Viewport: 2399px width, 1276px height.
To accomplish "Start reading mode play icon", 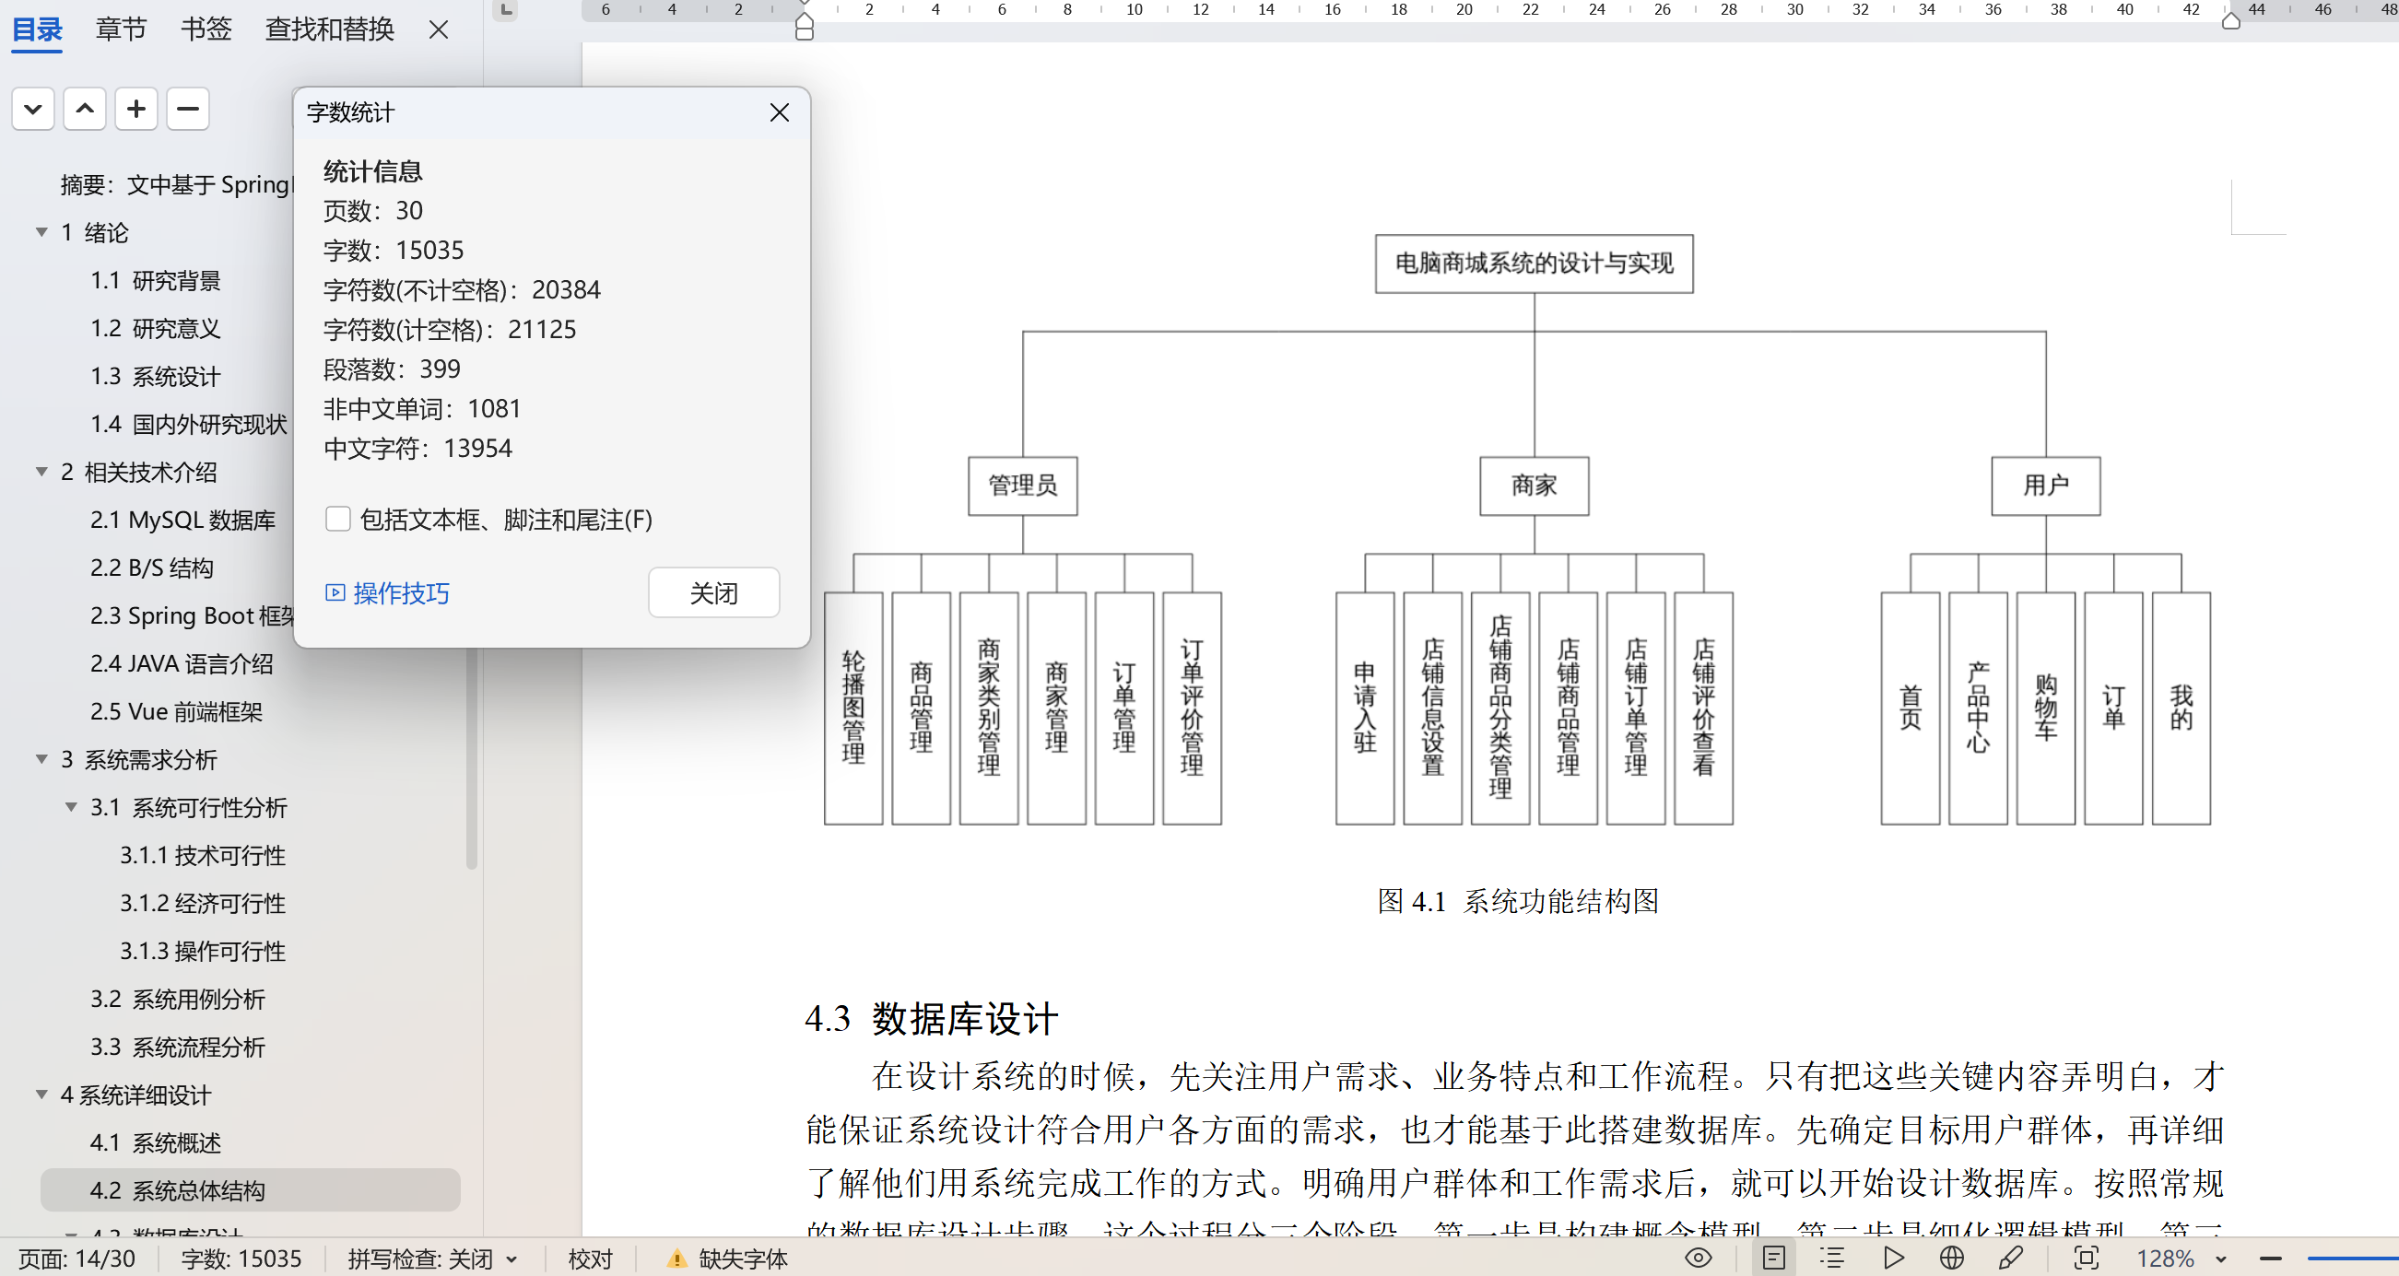I will [x=1892, y=1258].
